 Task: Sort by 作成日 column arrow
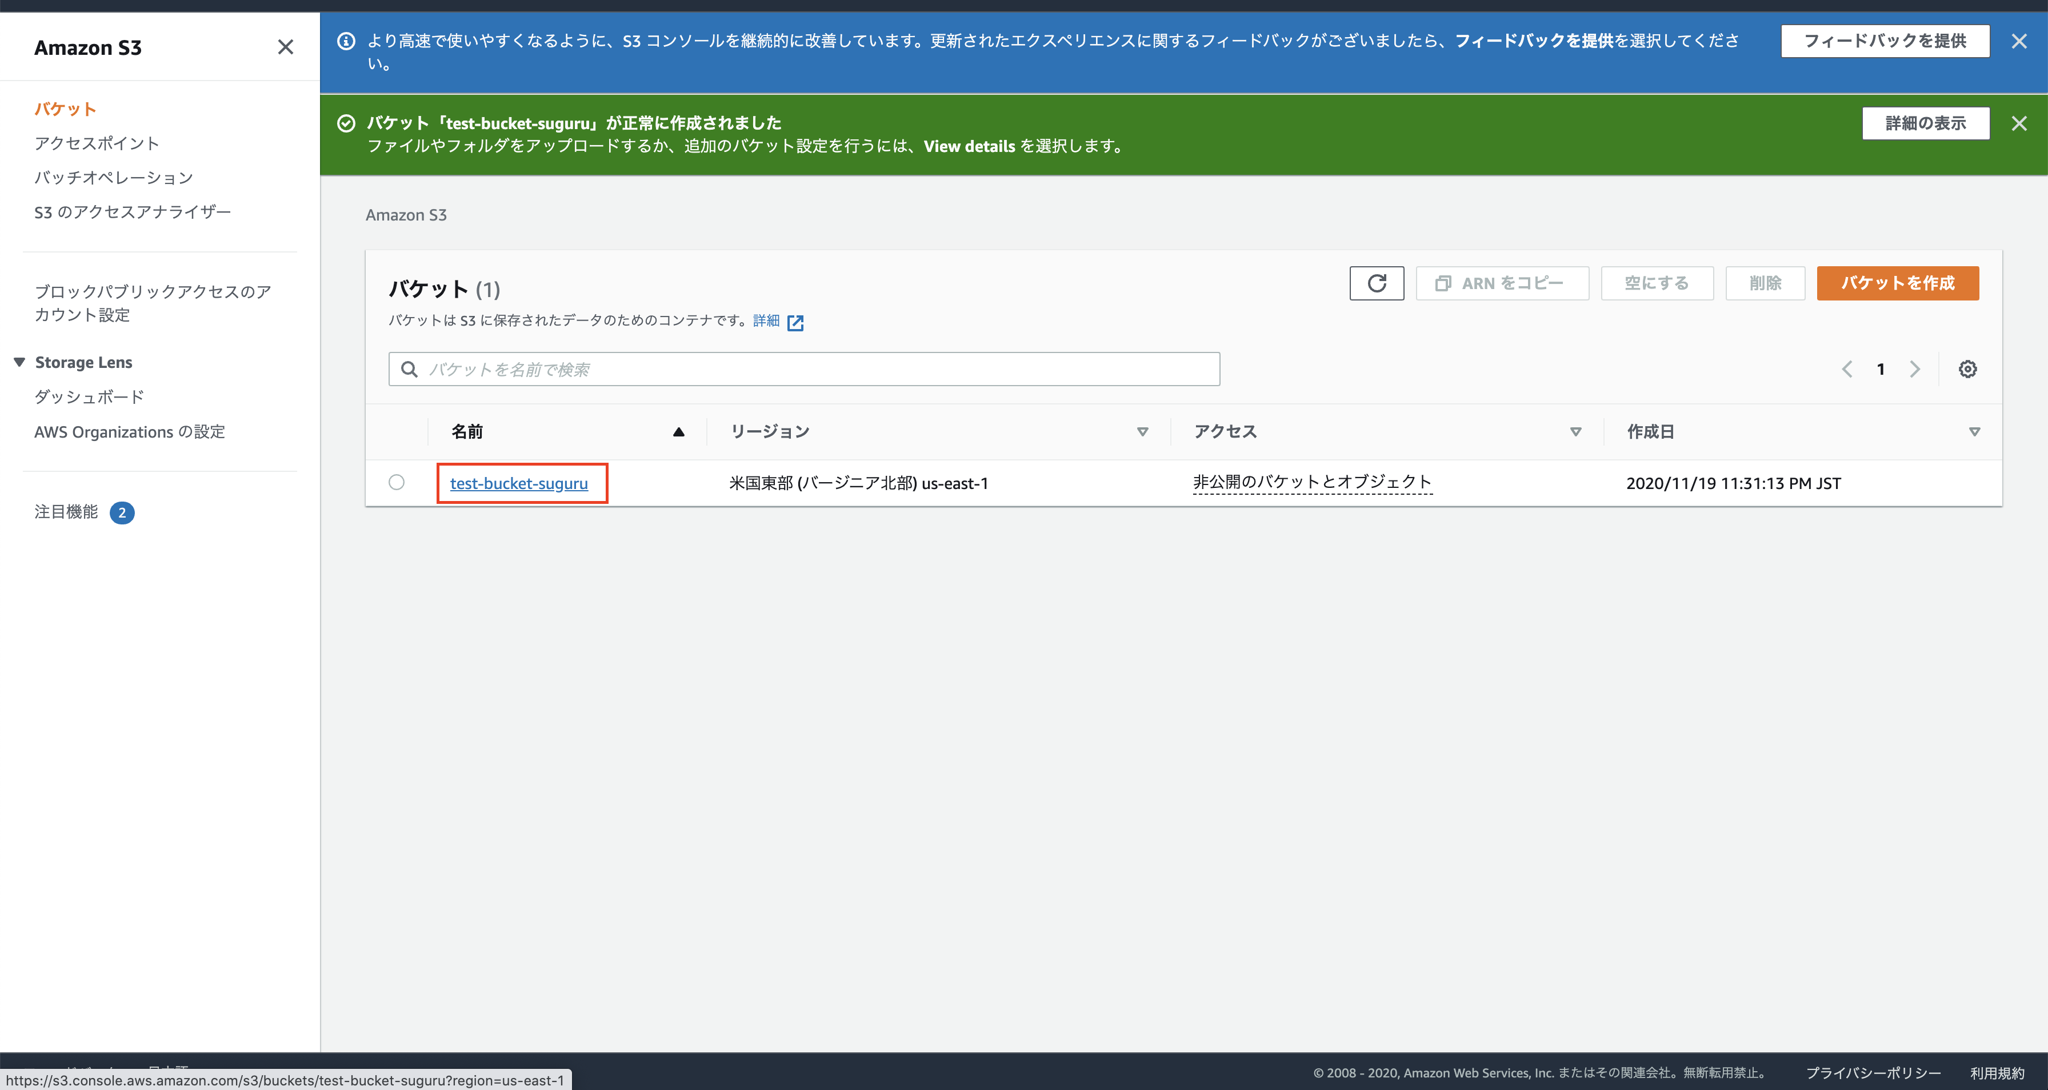(1974, 432)
